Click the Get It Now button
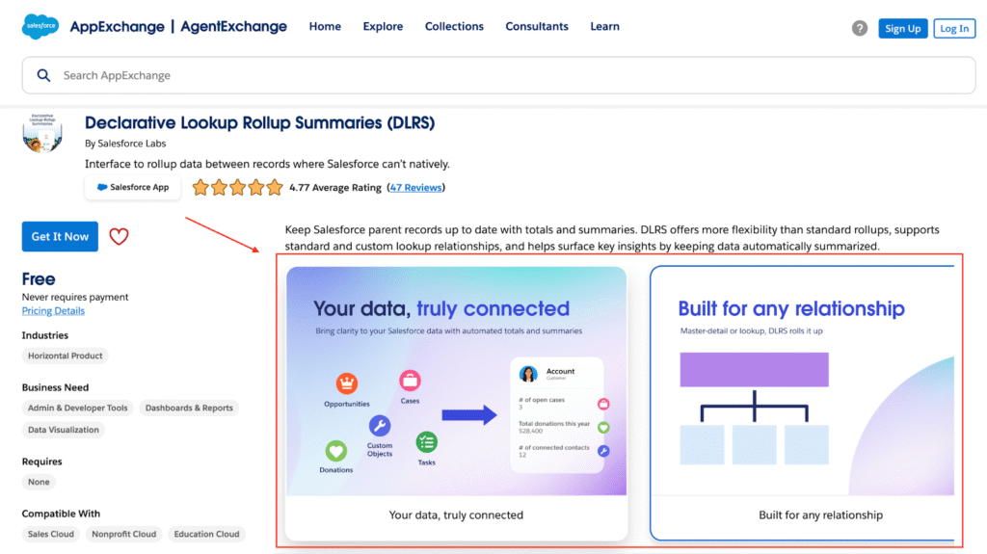Viewport: 987px width, 554px height. tap(60, 237)
